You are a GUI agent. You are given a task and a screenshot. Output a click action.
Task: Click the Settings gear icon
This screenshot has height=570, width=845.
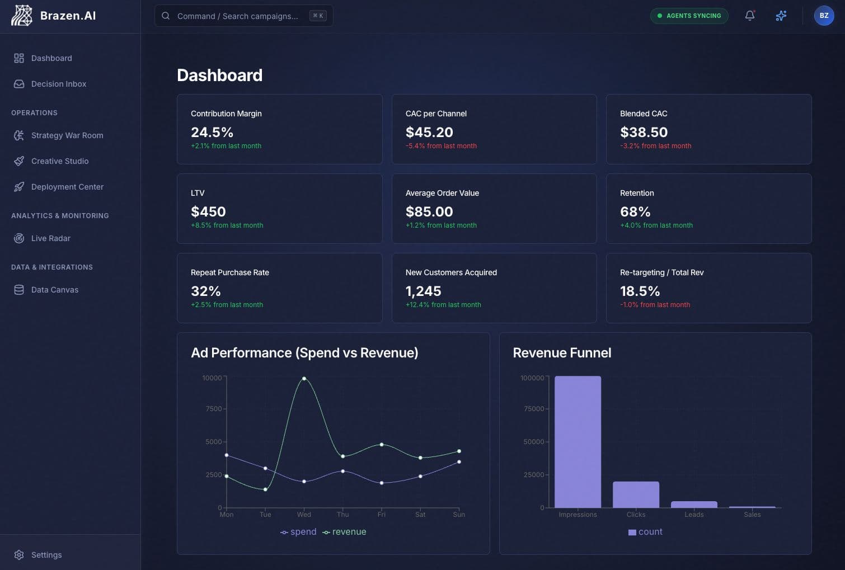[x=19, y=555]
